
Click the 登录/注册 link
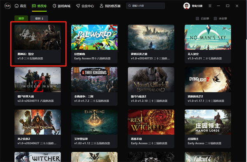tap(197, 6)
